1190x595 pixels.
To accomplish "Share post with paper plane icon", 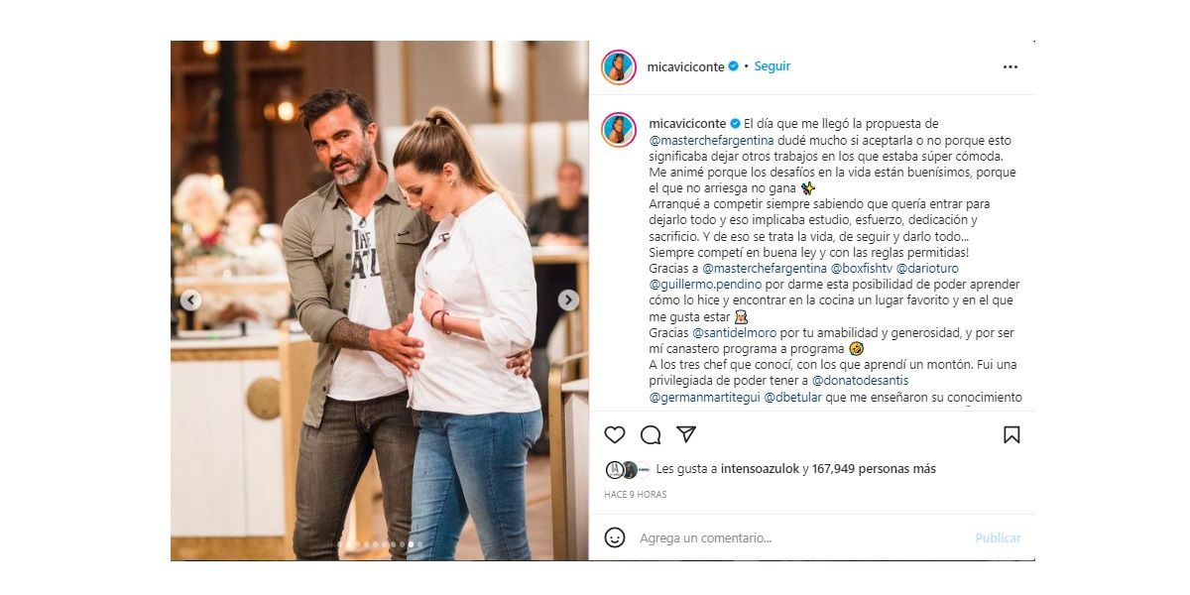I will pos(686,434).
